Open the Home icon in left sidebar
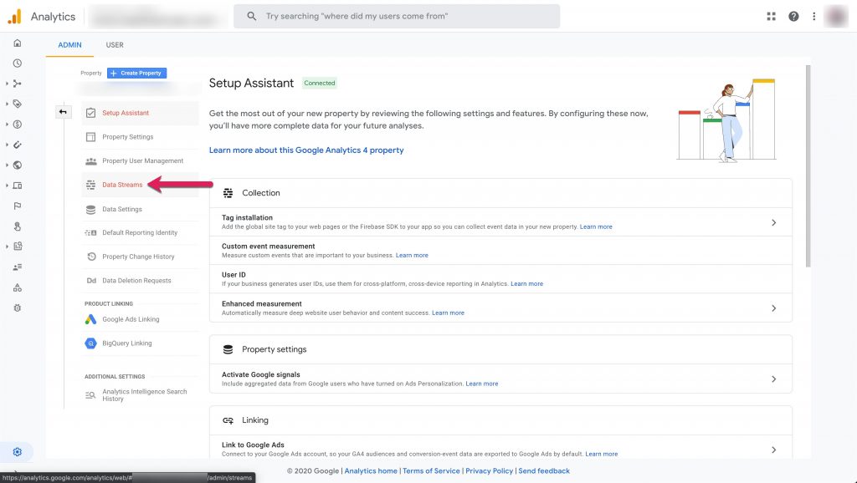The width and height of the screenshot is (857, 483). point(18,43)
